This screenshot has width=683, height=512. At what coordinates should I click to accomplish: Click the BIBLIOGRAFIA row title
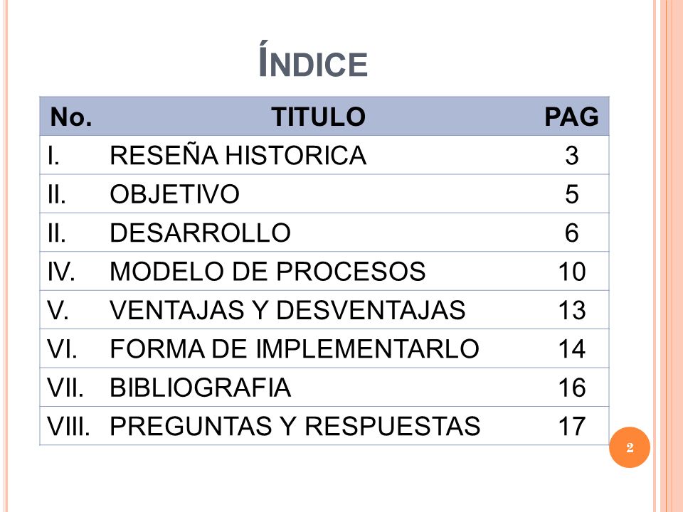(x=200, y=388)
